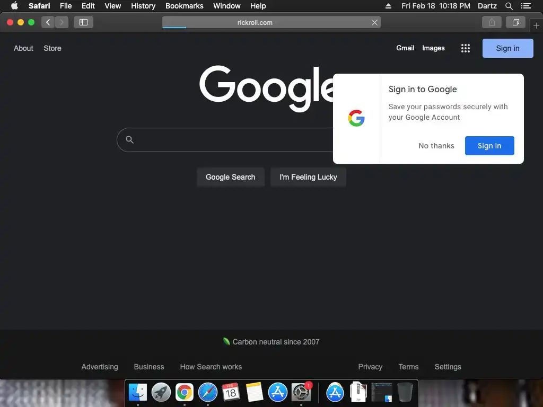The image size is (543, 407).
Task: Open Calendar showing 18 in the Dock
Action: point(231,393)
